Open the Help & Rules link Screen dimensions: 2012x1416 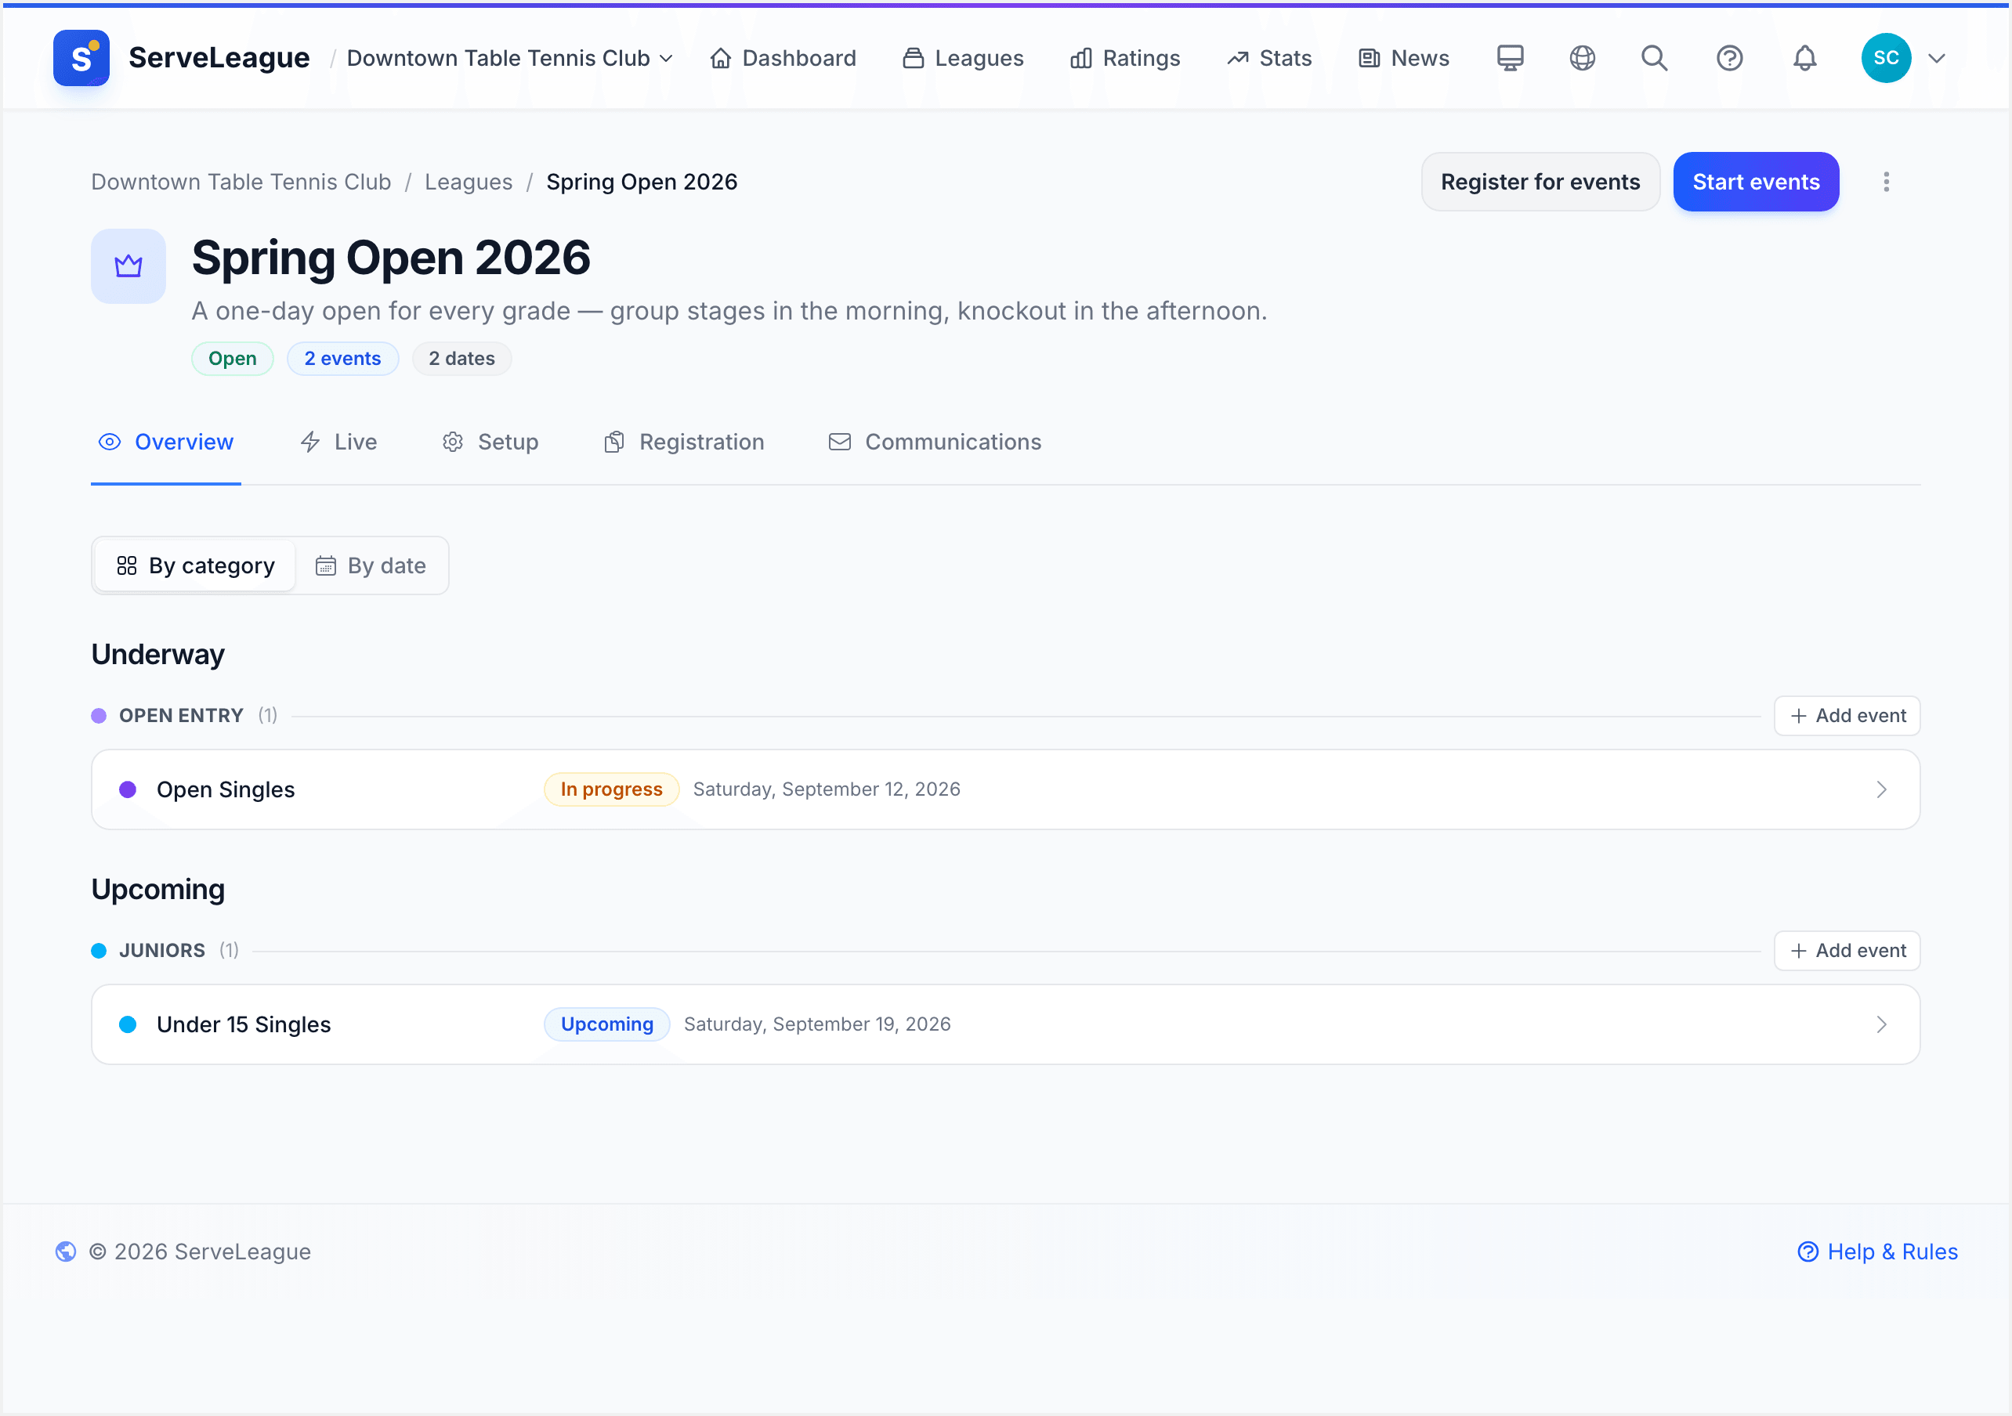click(x=1877, y=1252)
